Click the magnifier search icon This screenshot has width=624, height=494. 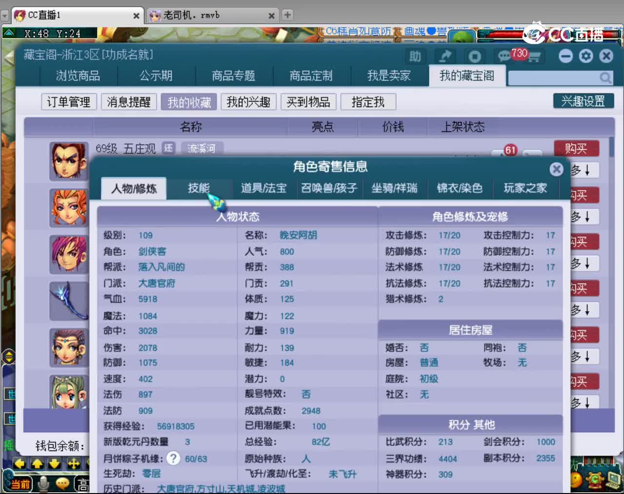point(605,77)
